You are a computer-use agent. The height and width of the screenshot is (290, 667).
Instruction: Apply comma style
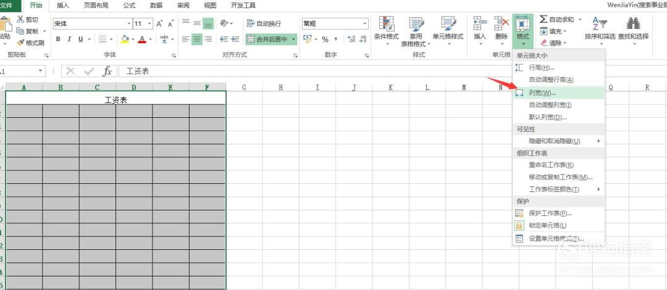point(336,39)
